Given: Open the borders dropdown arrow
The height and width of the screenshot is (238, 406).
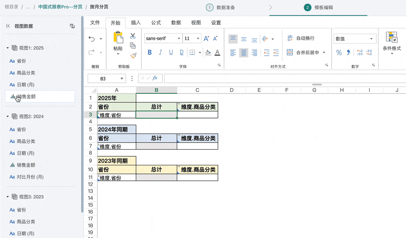Looking at the screenshot, I should tap(200, 52).
